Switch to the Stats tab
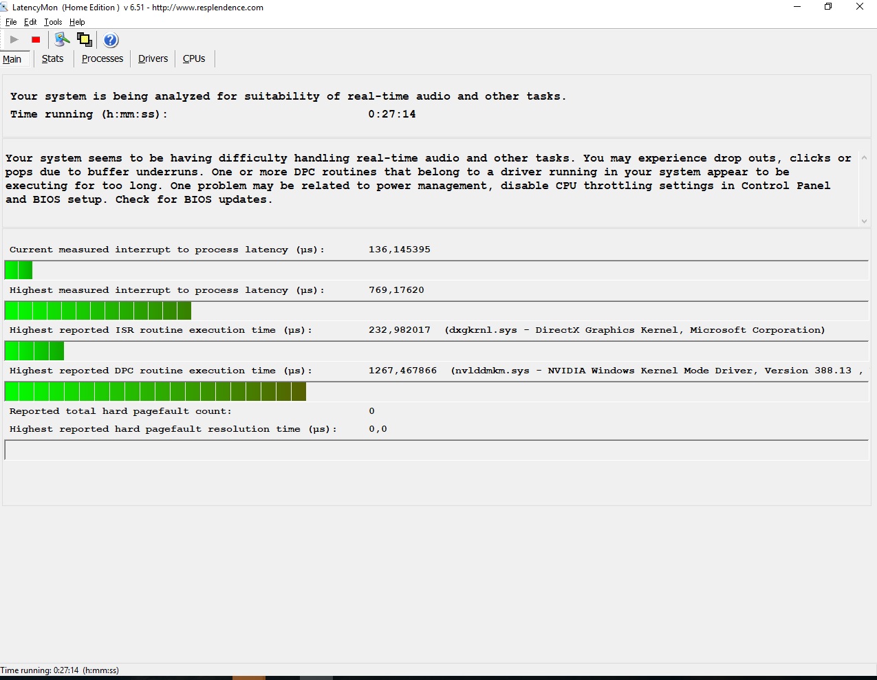This screenshot has width=877, height=680. 52,59
